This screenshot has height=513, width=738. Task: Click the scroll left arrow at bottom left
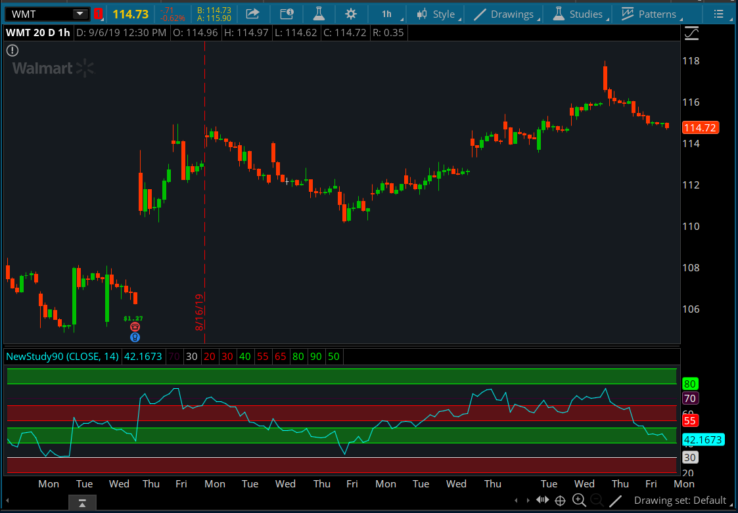[x=7, y=501]
